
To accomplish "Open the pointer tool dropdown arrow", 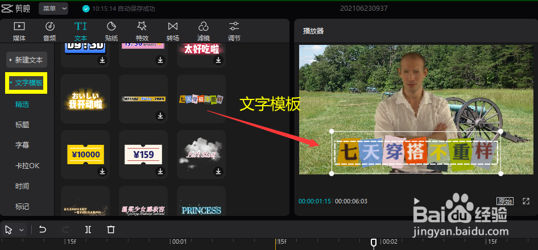I will tap(21, 230).
